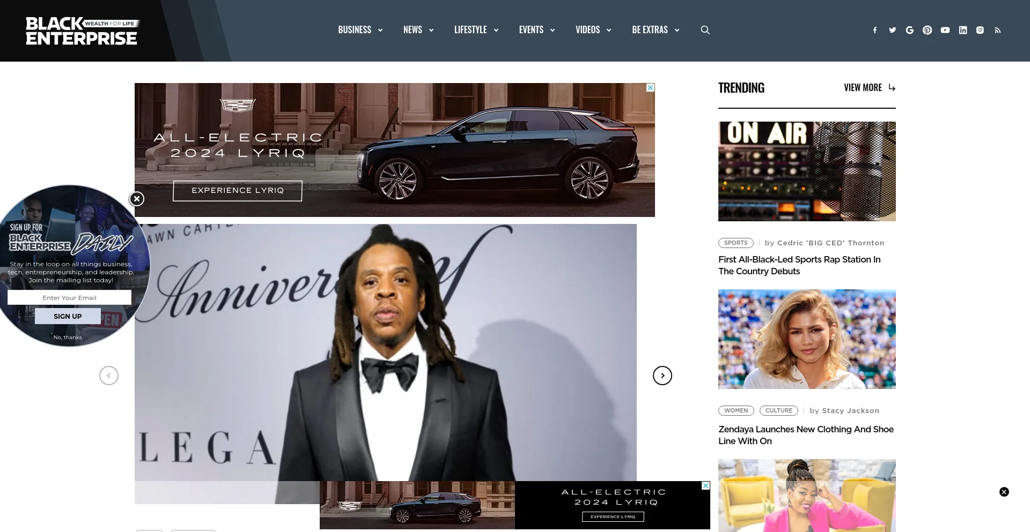Read First All-Black-Led Sports Rap Station article
This screenshot has height=532, width=1030.
(x=799, y=265)
